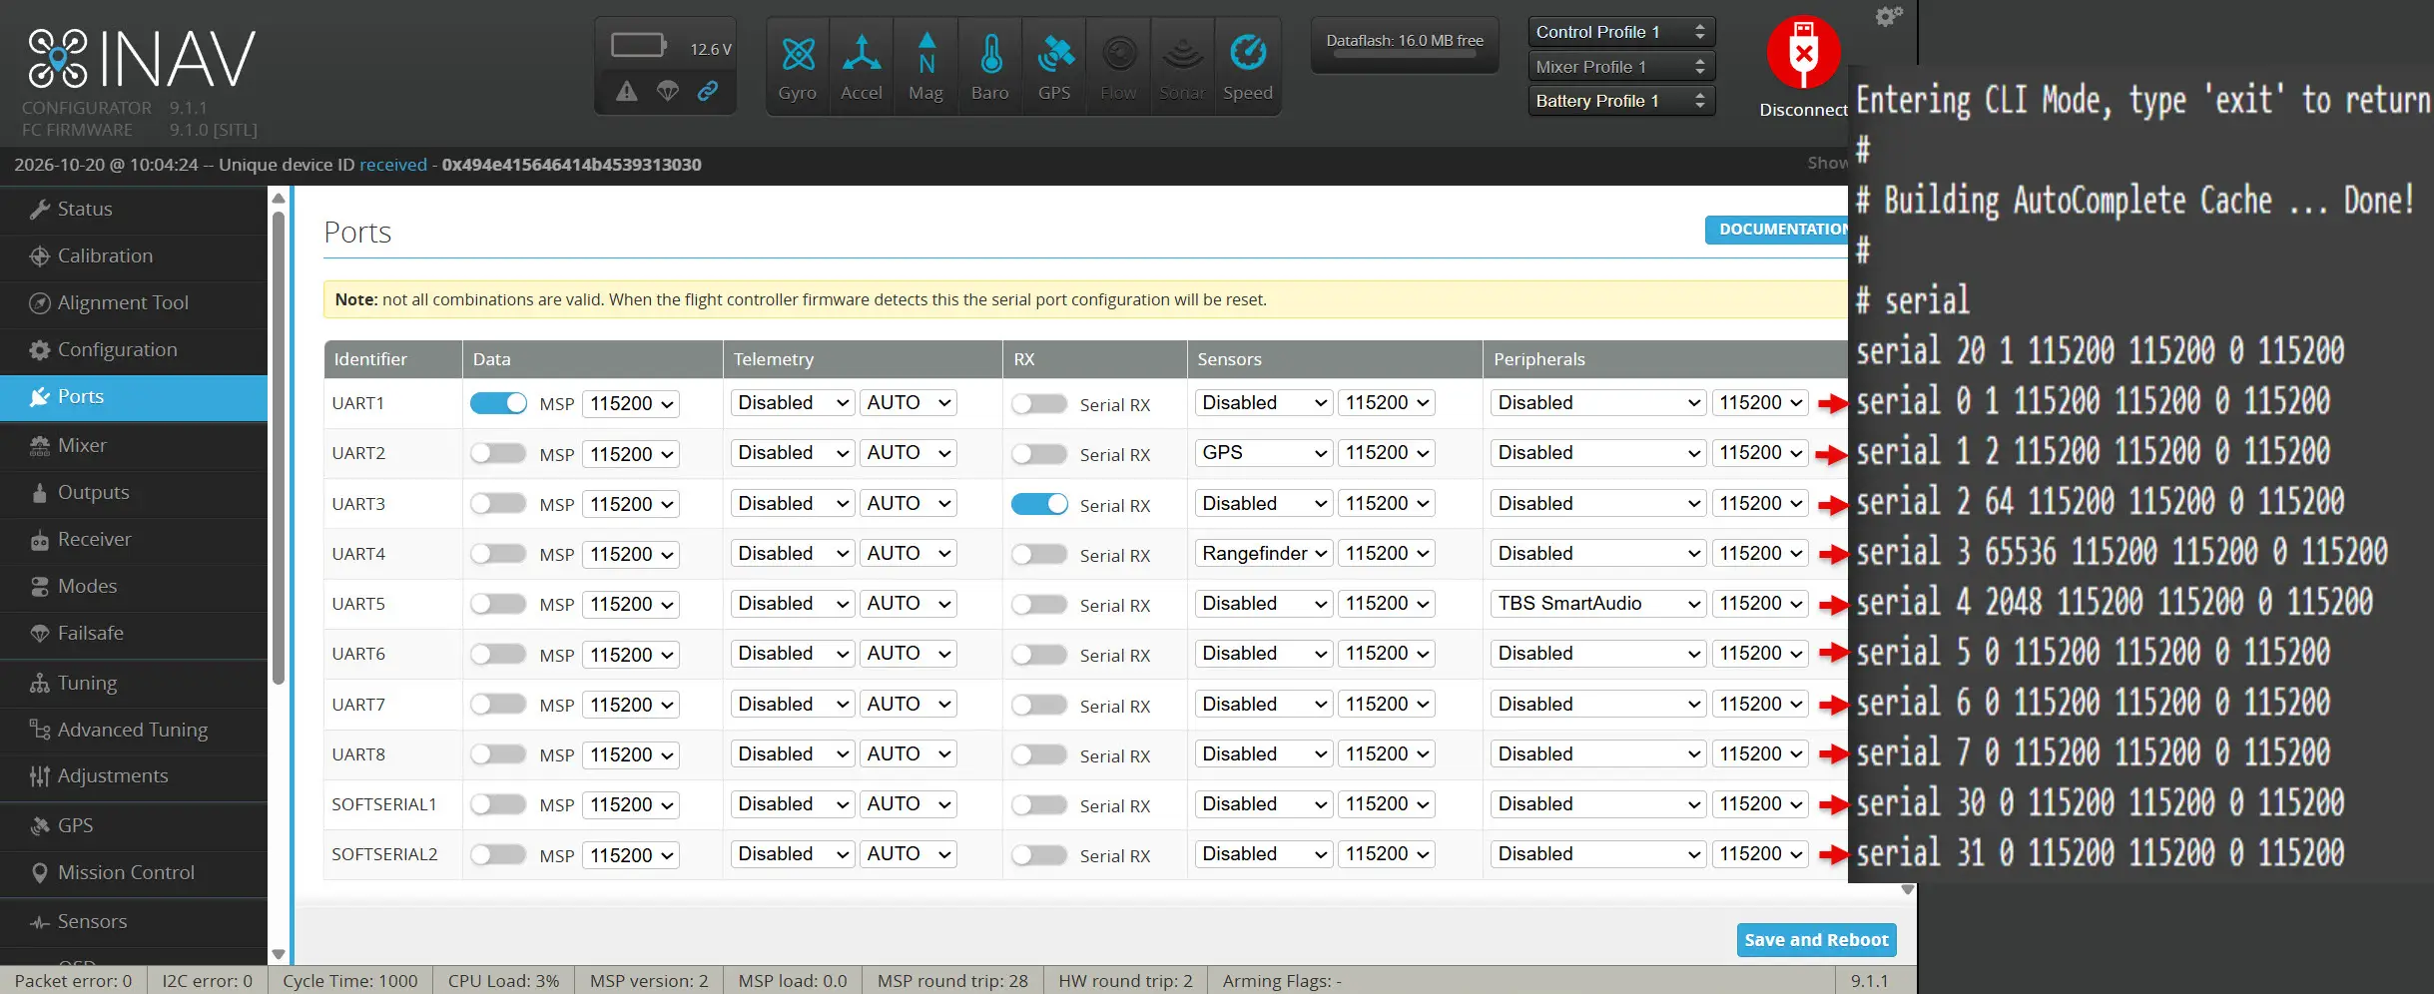Click the diamond icon under the battery
This screenshot has height=994, width=2434.
click(x=667, y=92)
